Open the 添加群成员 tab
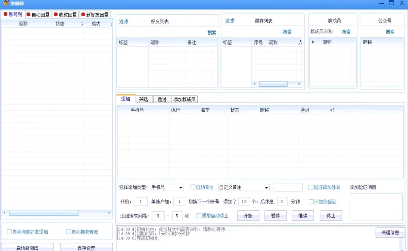The image size is (408, 251). pos(185,99)
